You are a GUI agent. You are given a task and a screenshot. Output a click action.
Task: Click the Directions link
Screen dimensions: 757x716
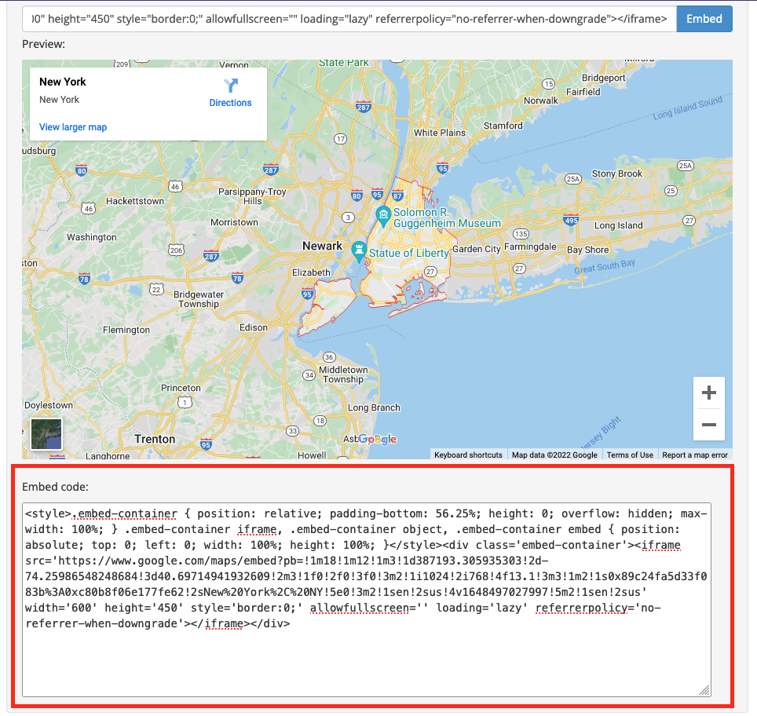tap(230, 103)
